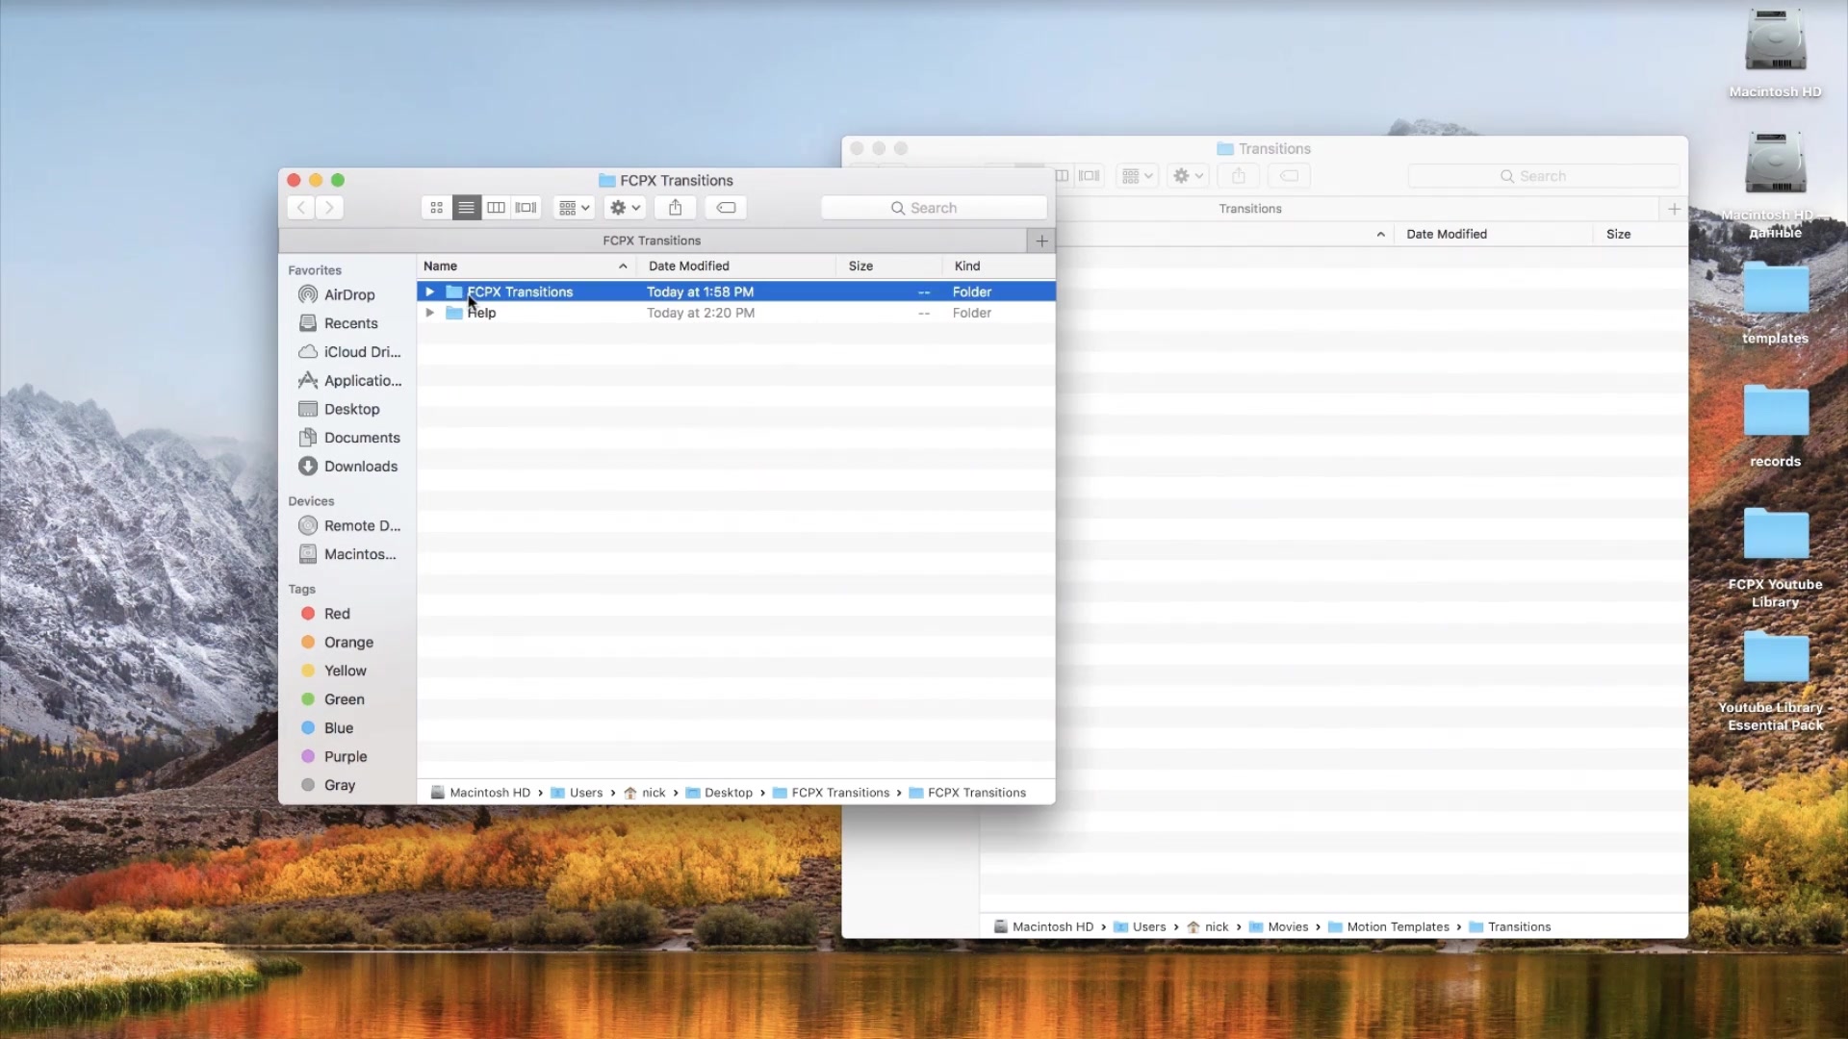Click Desktop in front window path bar
The width and height of the screenshot is (1848, 1039).
tap(719, 793)
